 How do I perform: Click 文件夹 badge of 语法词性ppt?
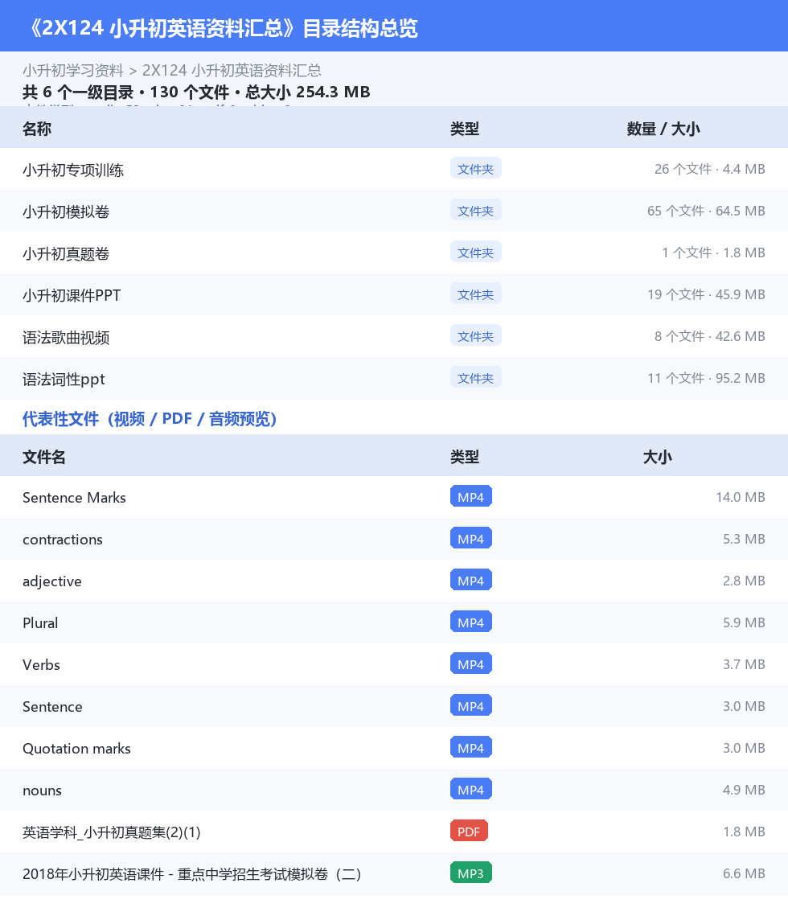pos(476,379)
